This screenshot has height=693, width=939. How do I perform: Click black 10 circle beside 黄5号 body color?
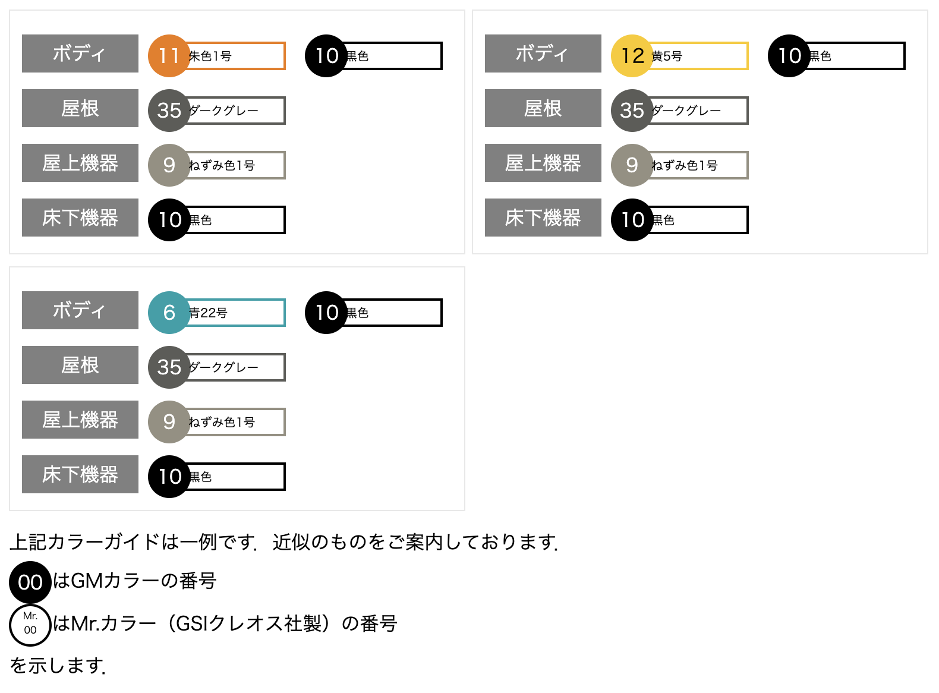[x=789, y=56]
